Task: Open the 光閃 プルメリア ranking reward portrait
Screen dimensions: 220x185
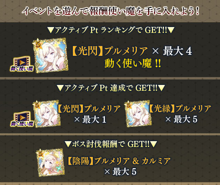Action: tap(51, 55)
